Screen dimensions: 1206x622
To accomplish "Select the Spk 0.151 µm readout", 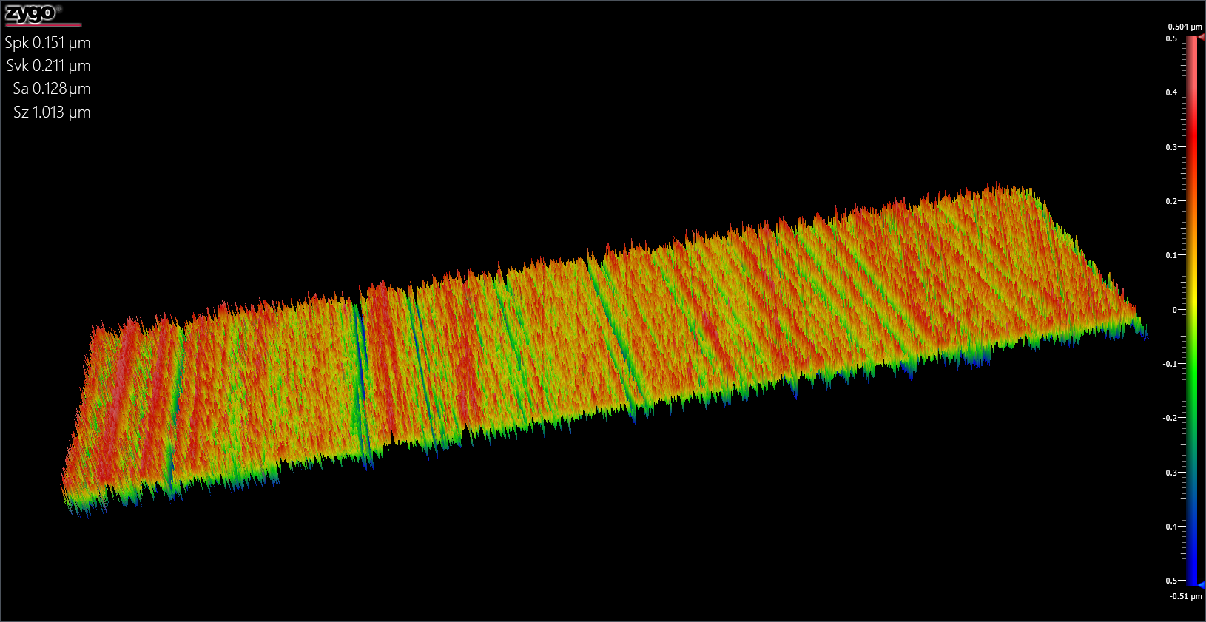I will pyautogui.click(x=47, y=43).
